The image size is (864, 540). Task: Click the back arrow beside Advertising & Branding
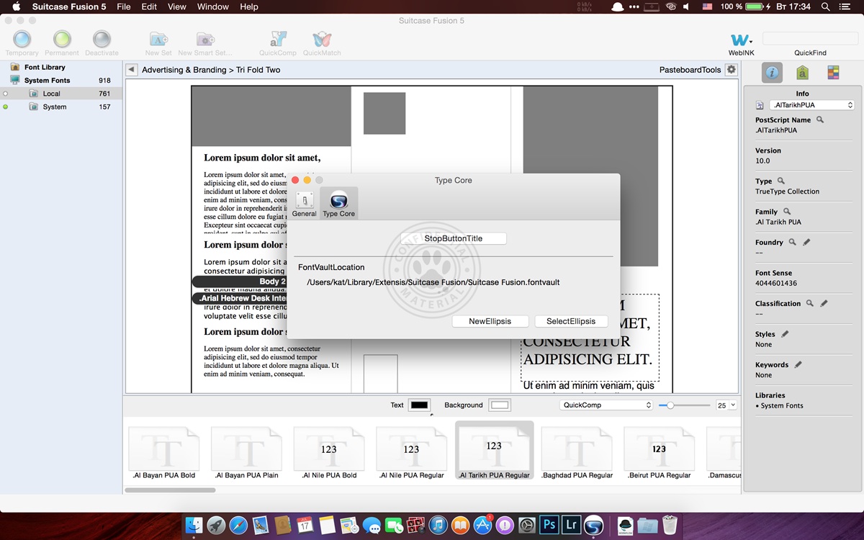[x=131, y=70]
